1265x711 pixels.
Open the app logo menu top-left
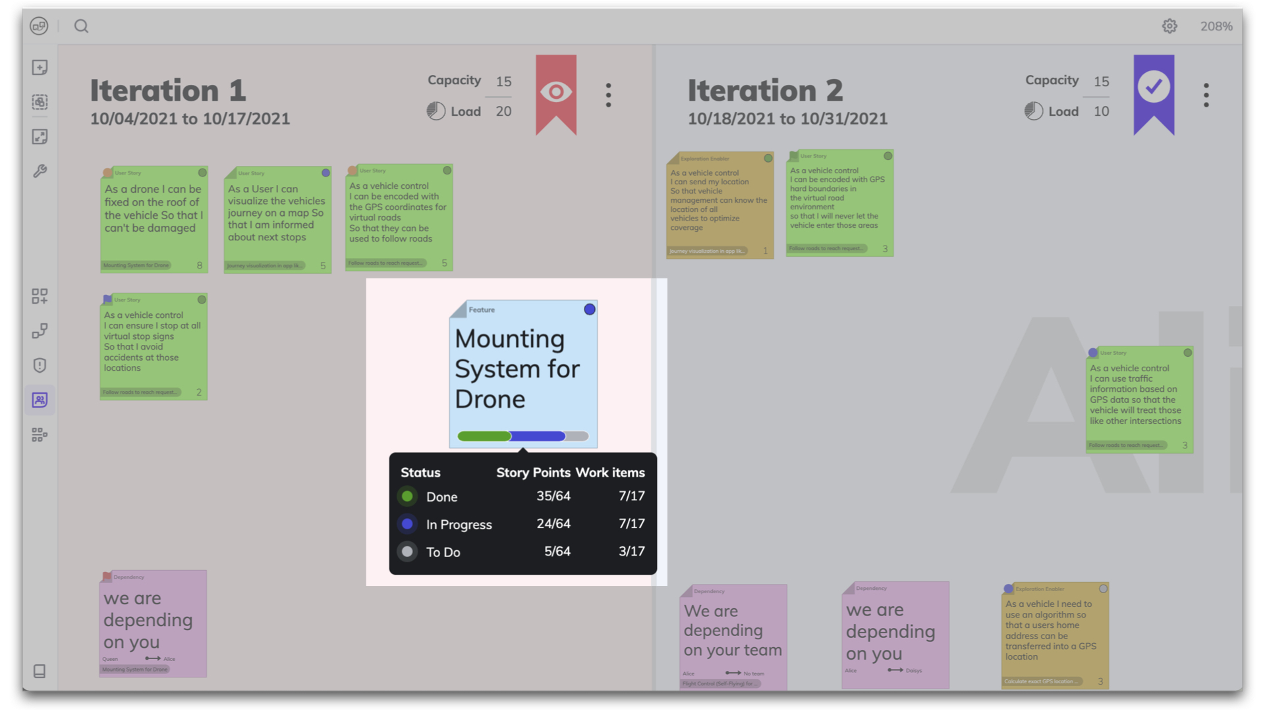point(39,26)
